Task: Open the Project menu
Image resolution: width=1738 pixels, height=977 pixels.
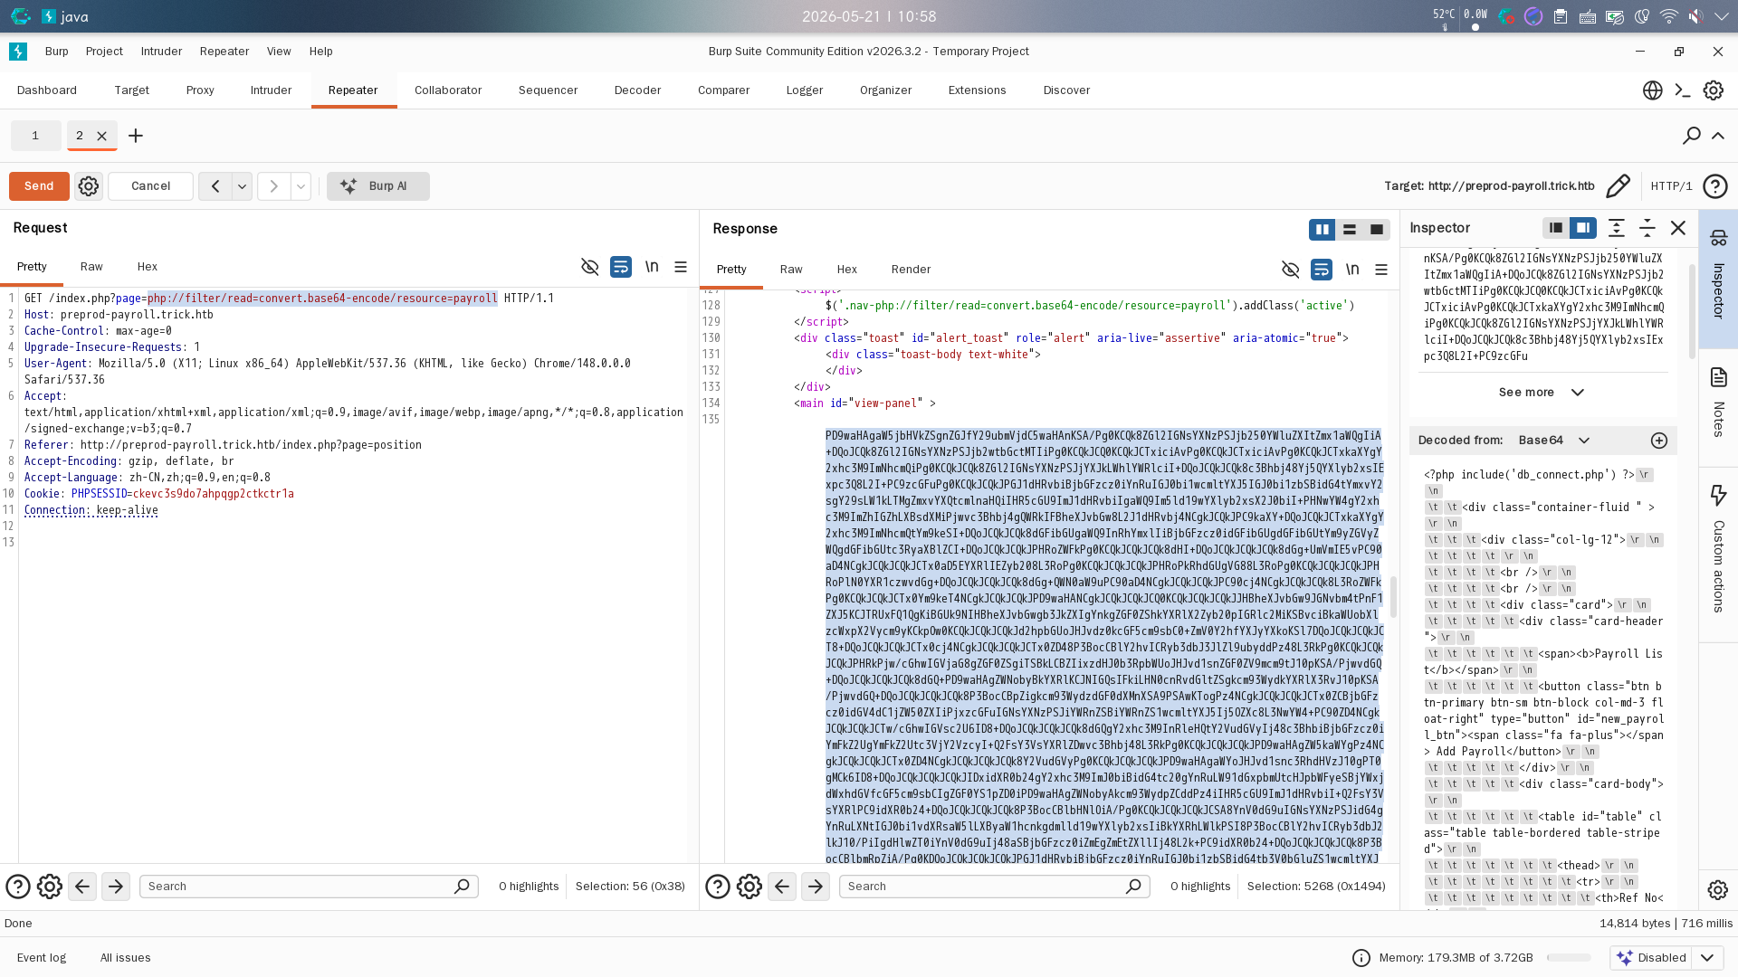Action: pyautogui.click(x=104, y=52)
